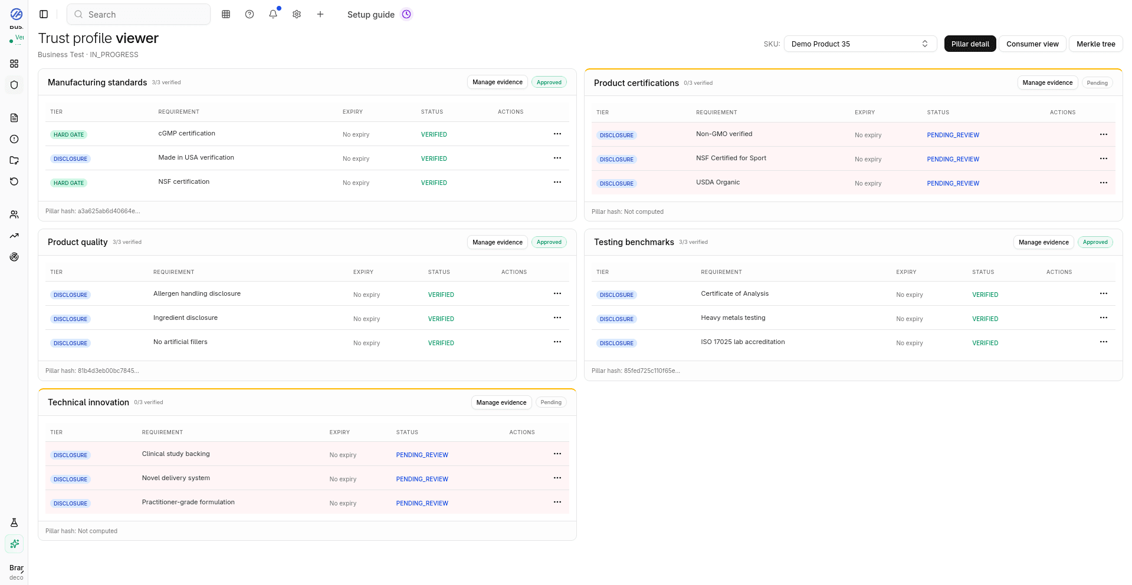Click the analytics trending chart icon
Screen dimensions: 1132x585
14,236
